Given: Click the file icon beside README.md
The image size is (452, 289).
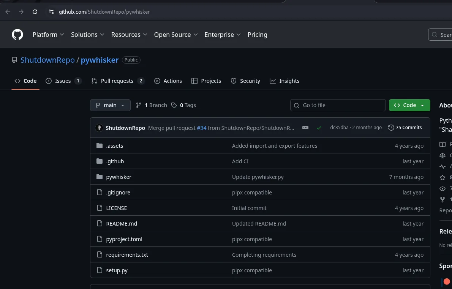Looking at the screenshot, I should point(100,223).
